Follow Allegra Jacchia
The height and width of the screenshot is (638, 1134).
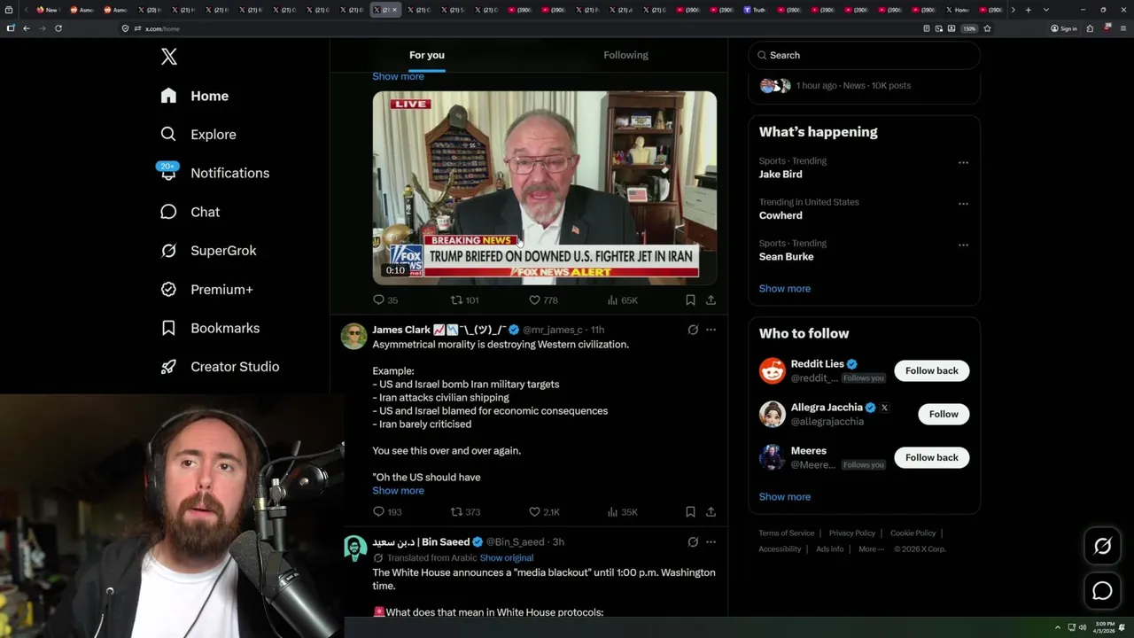(944, 414)
